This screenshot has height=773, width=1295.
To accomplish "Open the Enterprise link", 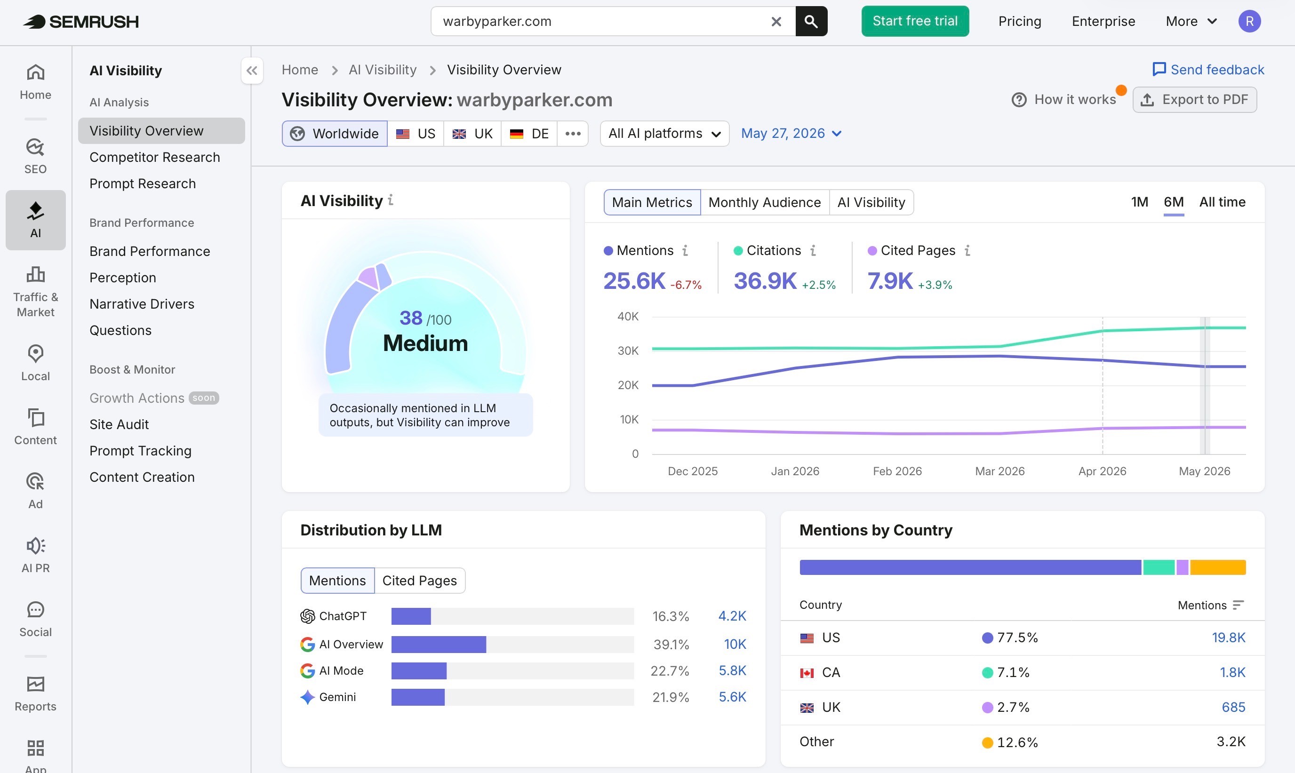I will coord(1103,21).
